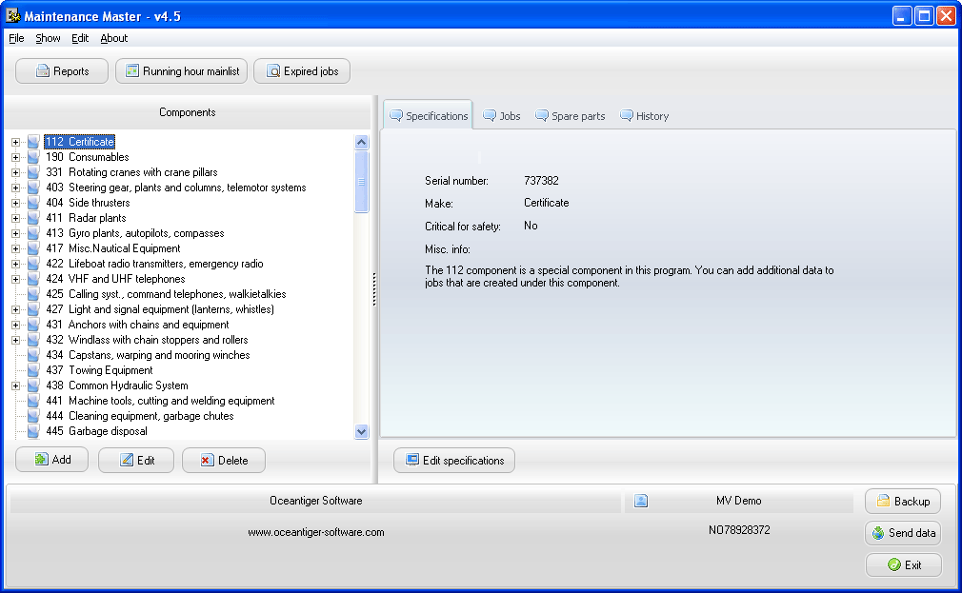The height and width of the screenshot is (593, 962).
Task: Click the 411 Radar plants component icon
Action: pyautogui.click(x=33, y=218)
